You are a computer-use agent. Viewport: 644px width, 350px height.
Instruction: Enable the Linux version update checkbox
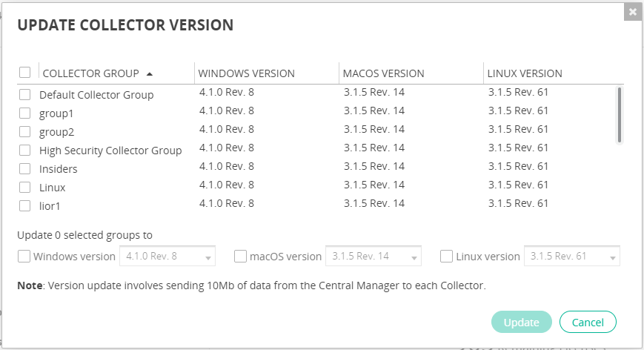(447, 257)
